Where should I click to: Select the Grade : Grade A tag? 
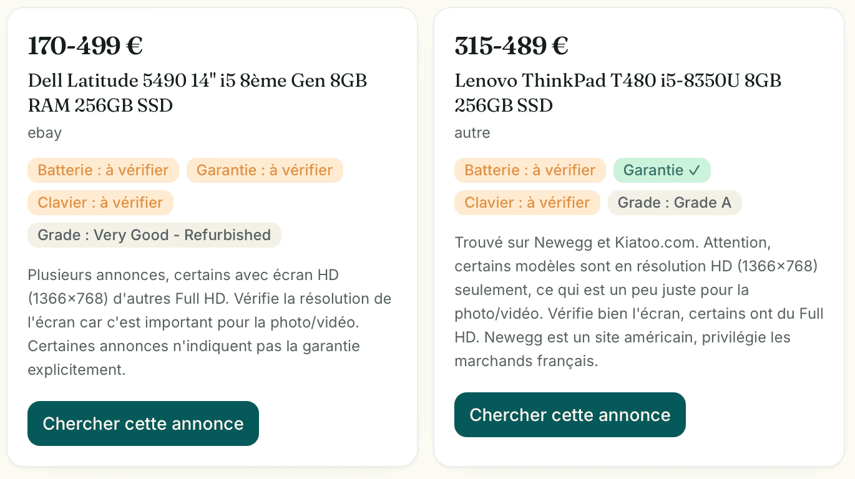675,203
